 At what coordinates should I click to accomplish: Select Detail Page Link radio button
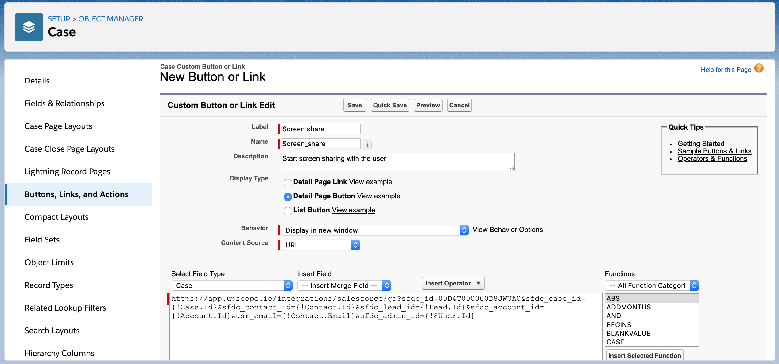288,183
